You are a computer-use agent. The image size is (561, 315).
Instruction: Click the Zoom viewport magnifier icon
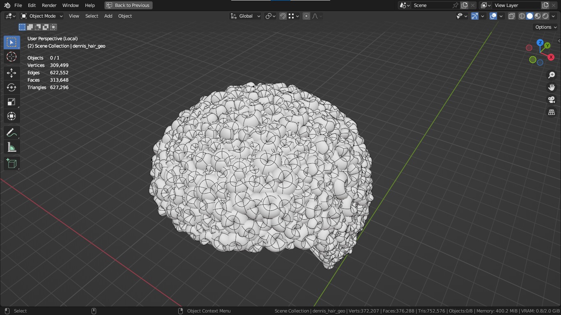point(552,75)
